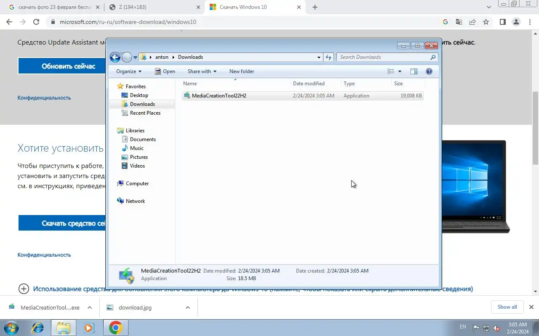Open Chrome three-dot menu
The width and height of the screenshot is (539, 336).
529,22
